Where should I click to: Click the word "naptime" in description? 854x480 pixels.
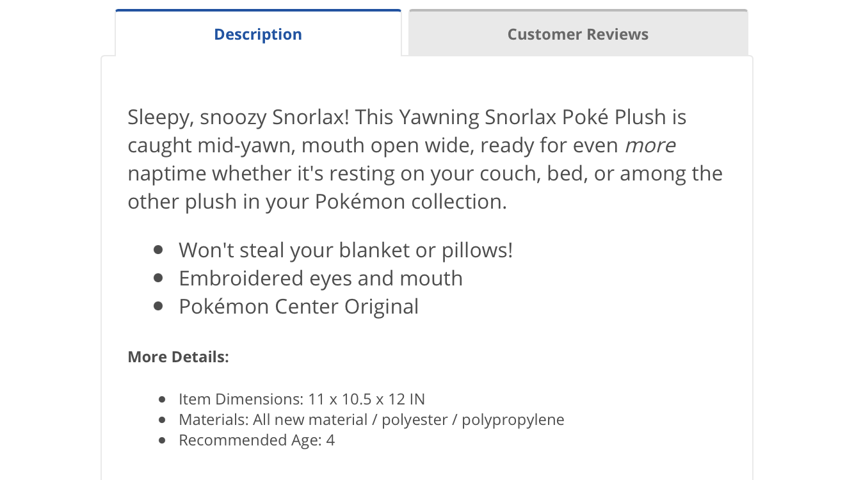167,174
